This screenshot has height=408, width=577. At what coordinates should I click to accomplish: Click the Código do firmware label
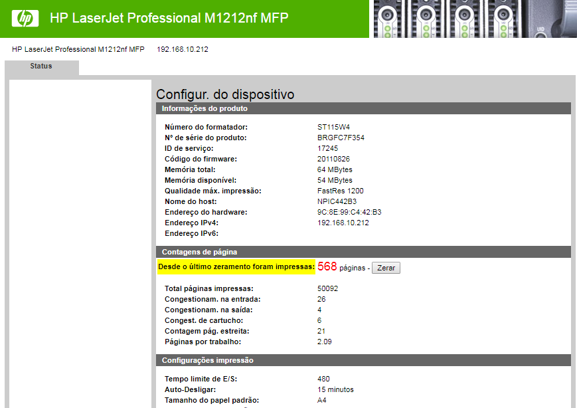click(201, 159)
